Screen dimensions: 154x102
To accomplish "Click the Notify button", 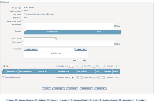I will (141, 100).
